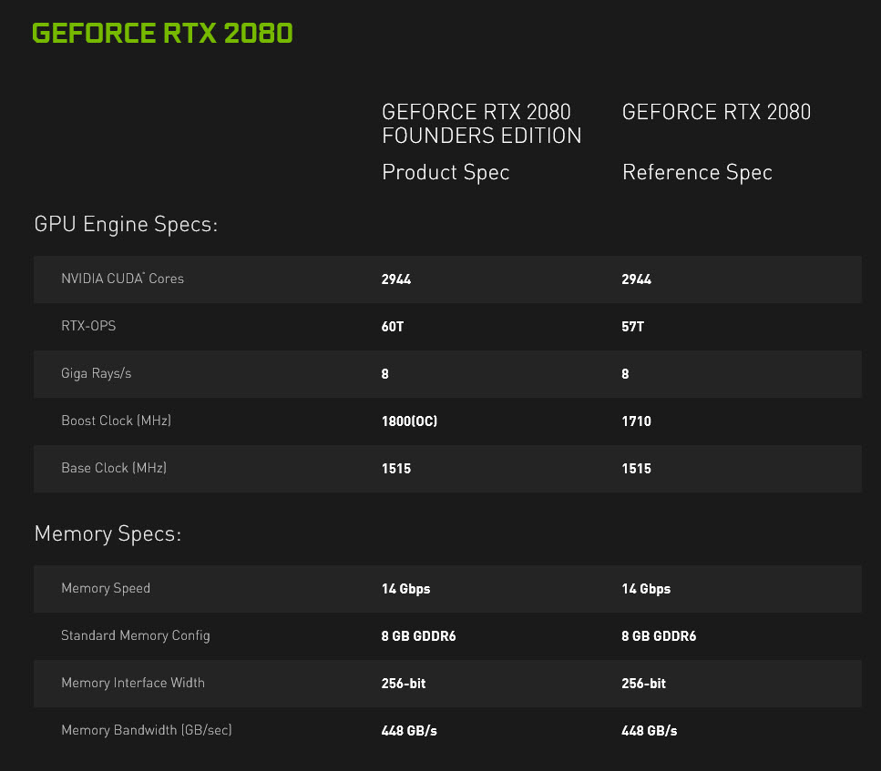
Task: Expand the Memory Specs section
Action: click(x=107, y=533)
